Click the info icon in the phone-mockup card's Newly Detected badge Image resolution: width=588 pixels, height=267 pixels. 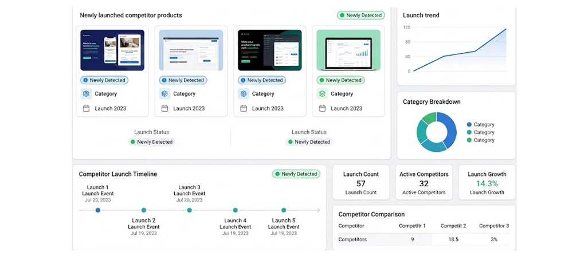coord(85,80)
